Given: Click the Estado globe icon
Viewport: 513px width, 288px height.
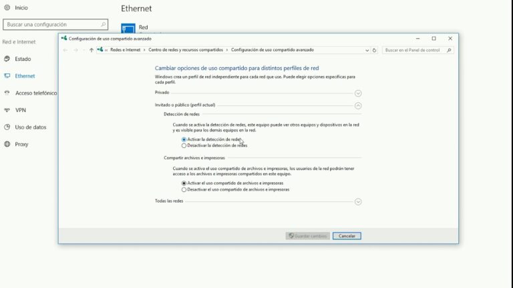Looking at the screenshot, I should [7, 59].
